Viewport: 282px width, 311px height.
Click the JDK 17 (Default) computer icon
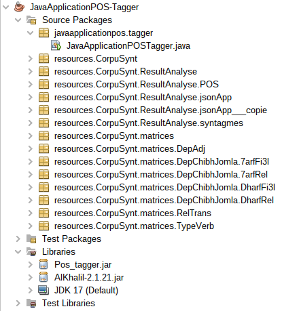[x=43, y=290]
